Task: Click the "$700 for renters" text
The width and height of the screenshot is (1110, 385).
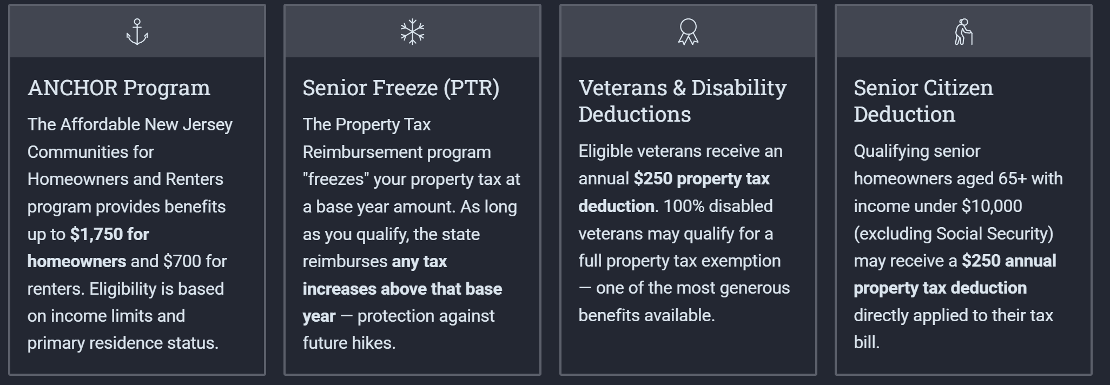Action: click(195, 262)
